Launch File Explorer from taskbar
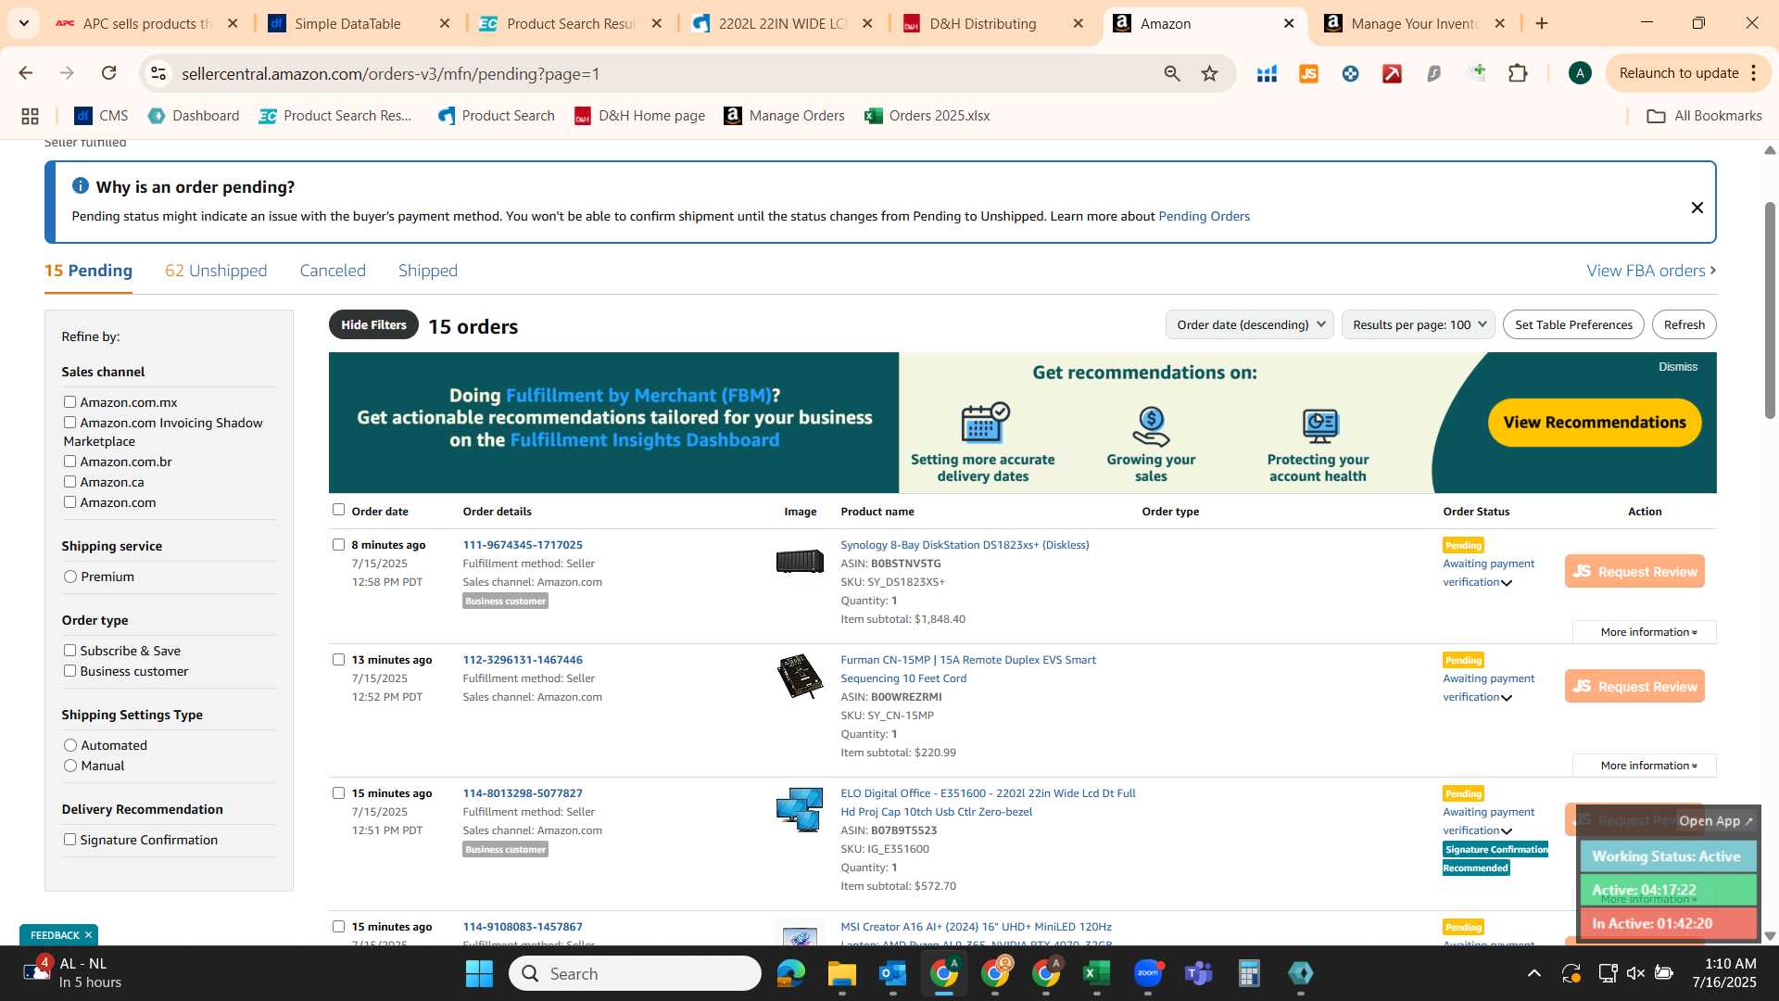 coord(841,973)
